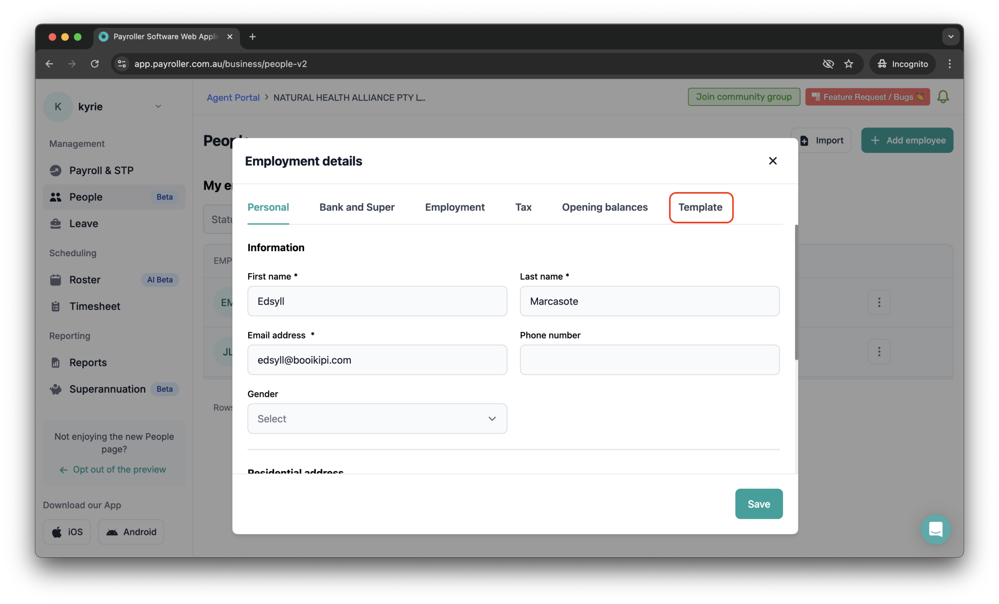Open the Gender Select dropdown

tap(377, 418)
